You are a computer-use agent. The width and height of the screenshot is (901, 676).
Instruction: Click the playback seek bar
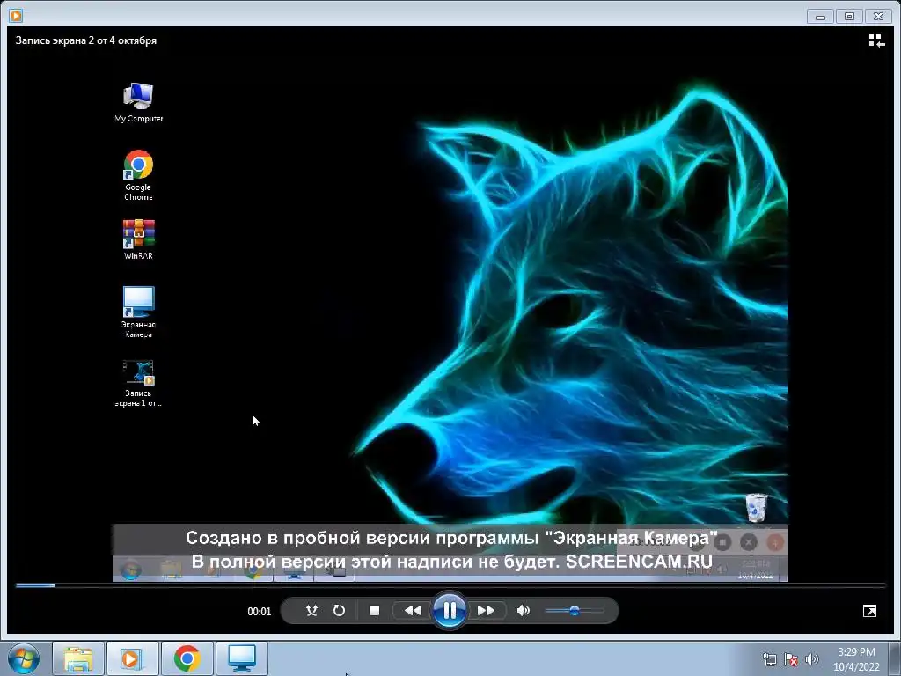coord(450,585)
